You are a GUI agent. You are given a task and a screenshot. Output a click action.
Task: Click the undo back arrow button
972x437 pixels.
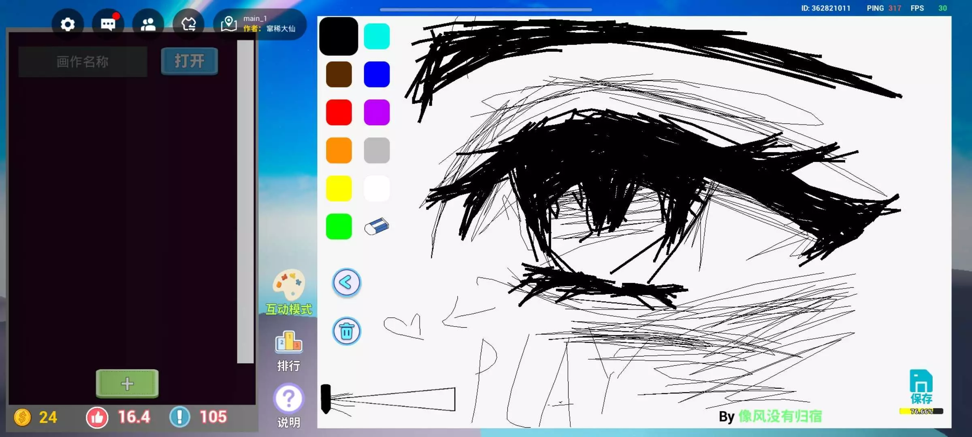tap(346, 282)
